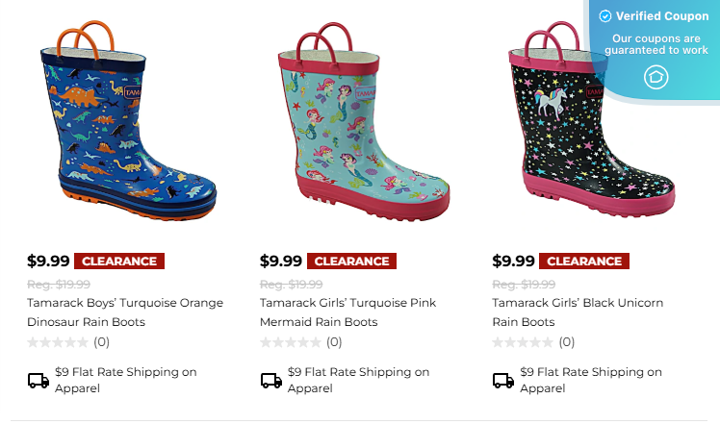
Task: Click the unicorn boots shipping truck icon
Action: click(x=503, y=380)
